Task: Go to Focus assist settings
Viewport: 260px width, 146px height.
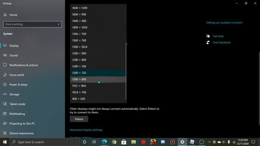Action: (17, 75)
